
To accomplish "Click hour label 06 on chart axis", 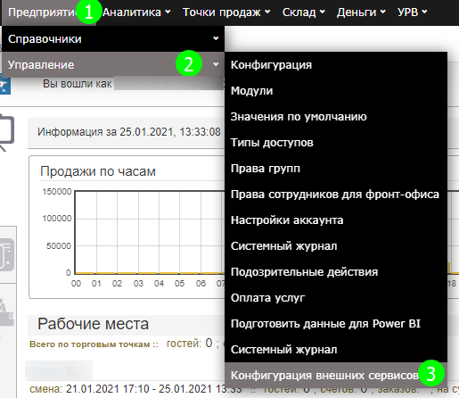I will click(201, 283).
